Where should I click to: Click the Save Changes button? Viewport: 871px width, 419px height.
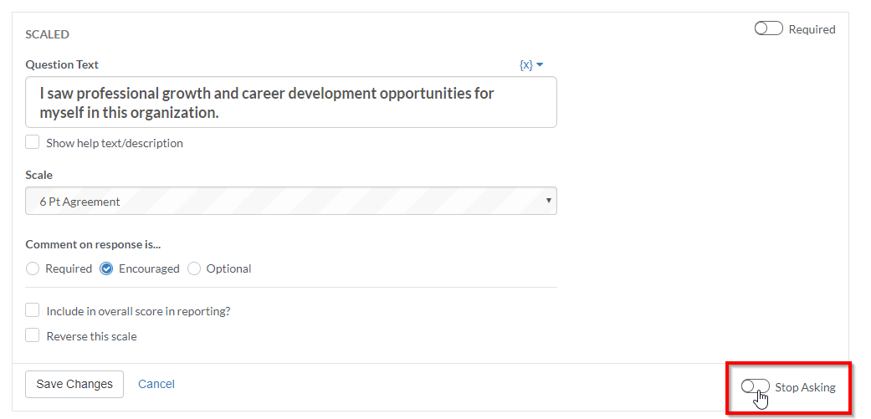coord(74,384)
